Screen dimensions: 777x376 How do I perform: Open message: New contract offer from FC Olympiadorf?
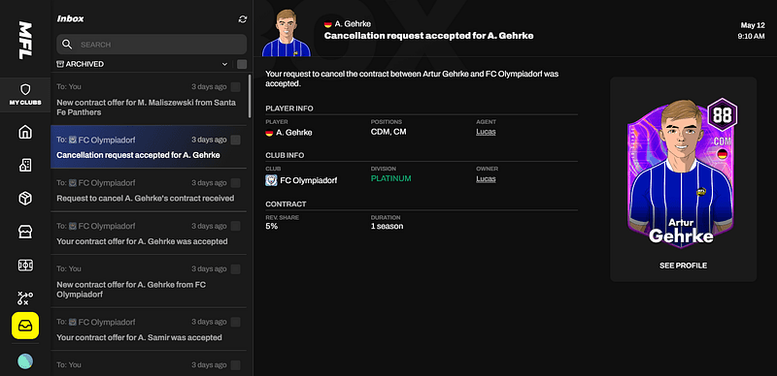point(149,281)
